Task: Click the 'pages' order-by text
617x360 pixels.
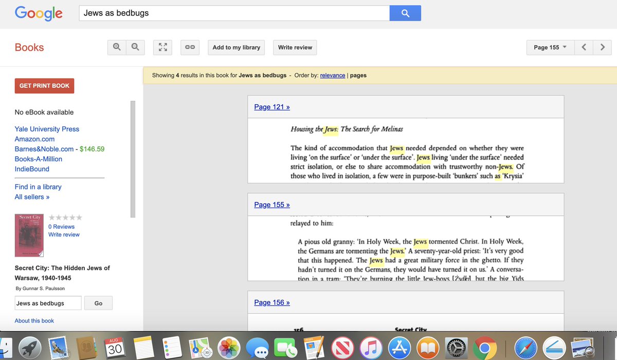Action: (358, 75)
